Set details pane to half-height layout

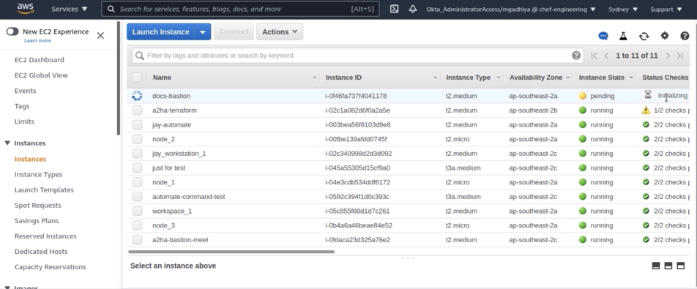(668, 266)
